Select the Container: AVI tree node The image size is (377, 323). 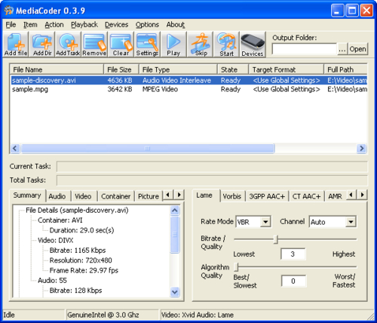click(60, 220)
